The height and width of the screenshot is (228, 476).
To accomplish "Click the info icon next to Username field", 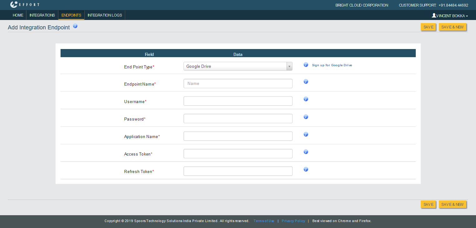I will point(306,99).
